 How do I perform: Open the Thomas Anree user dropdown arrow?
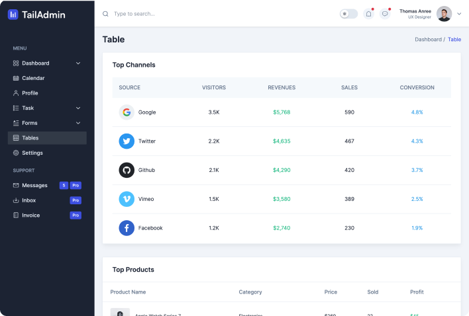pyautogui.click(x=459, y=14)
